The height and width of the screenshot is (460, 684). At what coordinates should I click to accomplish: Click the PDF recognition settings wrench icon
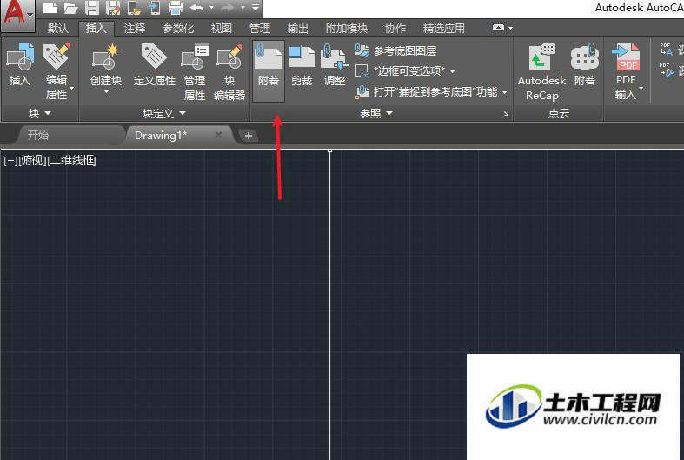(x=666, y=70)
